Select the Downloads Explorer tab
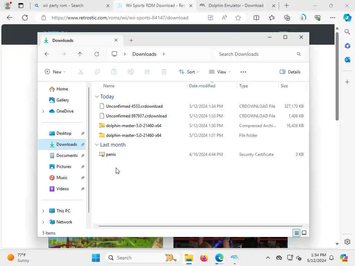The image size is (355, 266). click(x=81, y=41)
